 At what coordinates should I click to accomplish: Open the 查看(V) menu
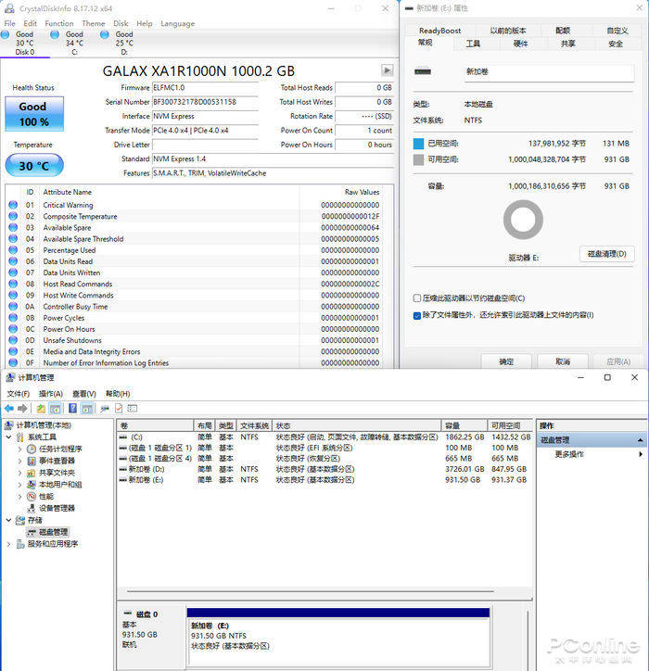coord(84,394)
